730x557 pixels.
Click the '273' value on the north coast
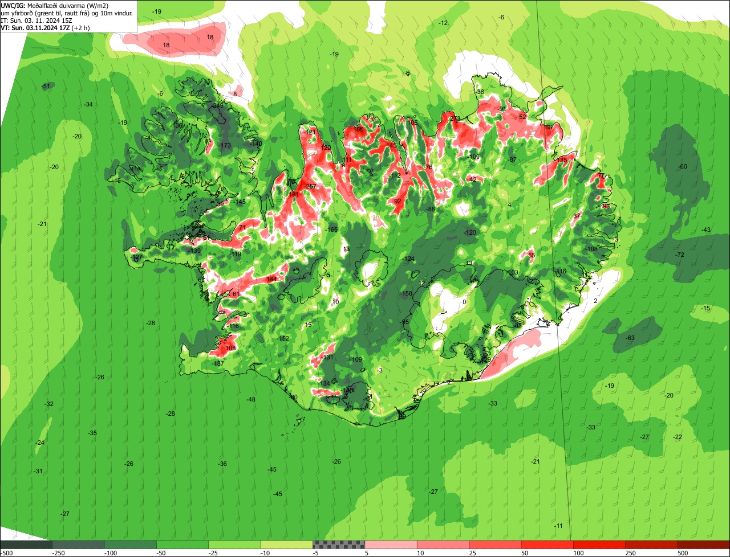[x=455, y=119]
